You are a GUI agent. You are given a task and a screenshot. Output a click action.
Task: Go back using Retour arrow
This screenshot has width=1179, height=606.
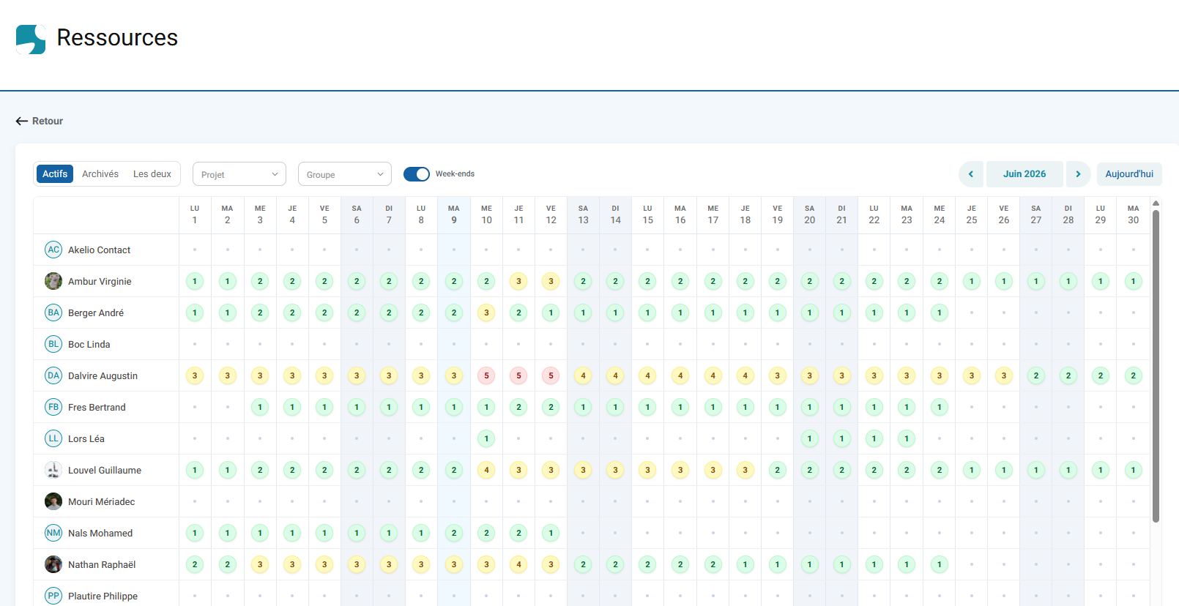22,121
